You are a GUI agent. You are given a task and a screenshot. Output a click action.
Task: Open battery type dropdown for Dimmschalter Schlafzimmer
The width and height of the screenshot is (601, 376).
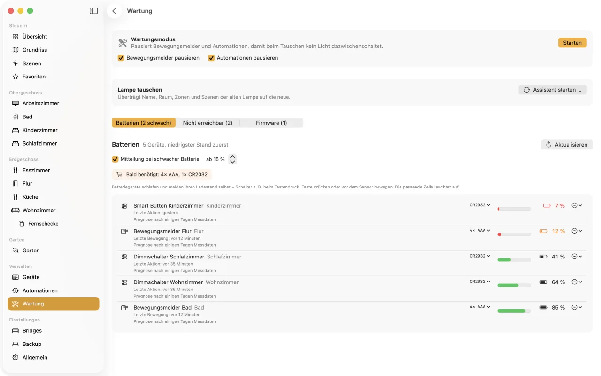click(x=480, y=256)
